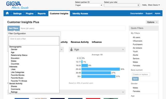Screen dimensions: 166x99
Task: Expand the Age chart panel chevron
Action: tap(123, 50)
